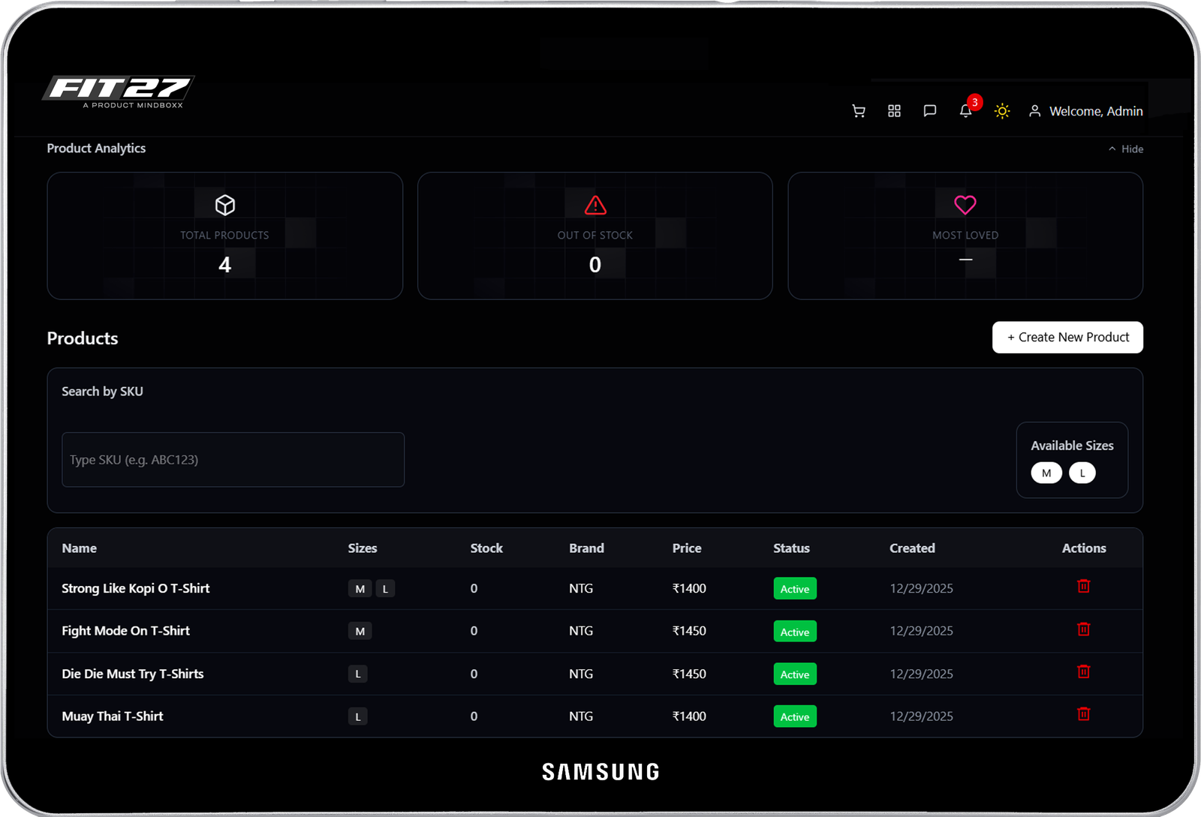This screenshot has height=817, width=1201.
Task: Open the Out of Stock card
Action: 594,236
